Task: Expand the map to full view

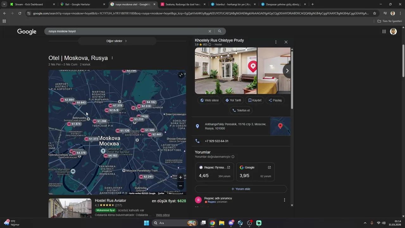Action: (180, 75)
